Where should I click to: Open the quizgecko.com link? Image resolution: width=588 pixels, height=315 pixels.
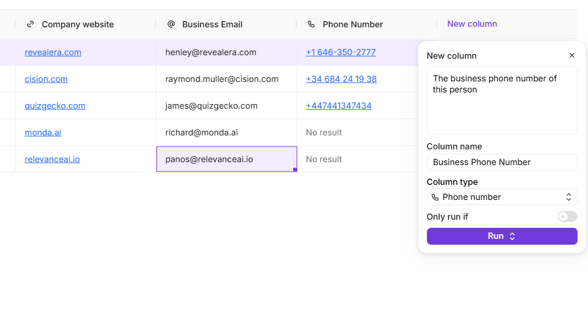point(55,106)
